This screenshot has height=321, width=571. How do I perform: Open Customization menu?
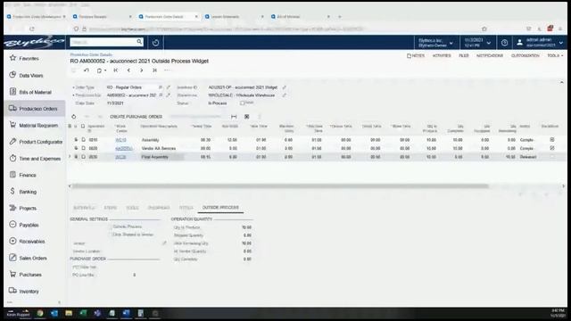[x=525, y=55]
